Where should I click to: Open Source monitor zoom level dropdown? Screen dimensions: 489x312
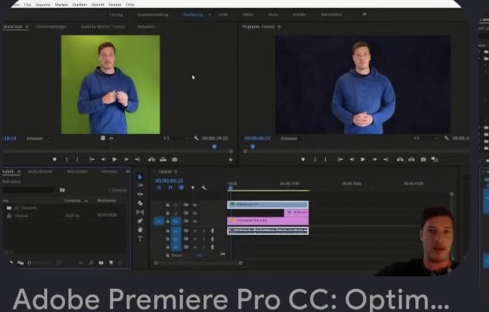[x=38, y=138]
